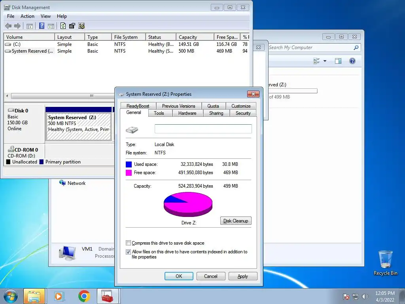Screen dimensions: 405x304
Task: Switch to the ReadyBoost tab
Action: click(138, 106)
